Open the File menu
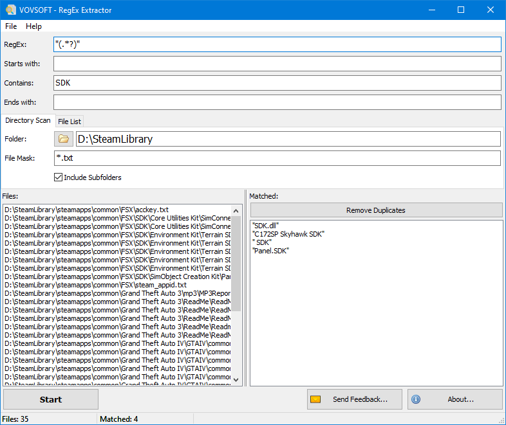 coord(11,26)
